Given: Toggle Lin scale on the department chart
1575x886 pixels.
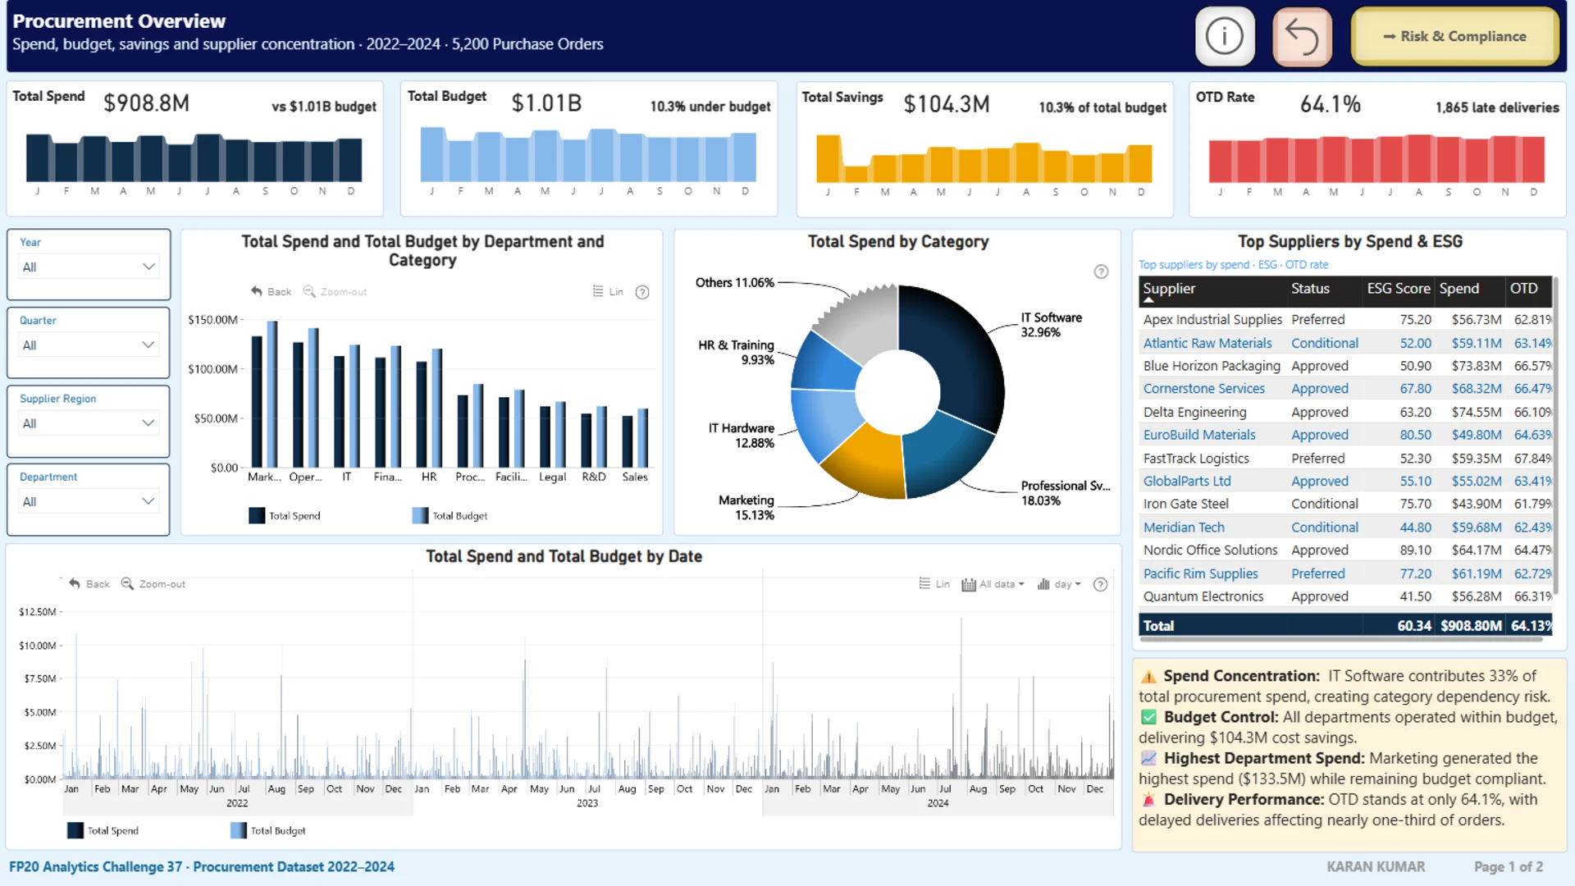Looking at the screenshot, I should click(x=608, y=292).
